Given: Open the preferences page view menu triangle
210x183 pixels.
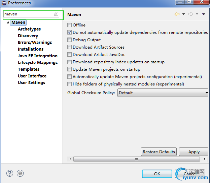Looking at the screenshot, I should coord(204,14).
